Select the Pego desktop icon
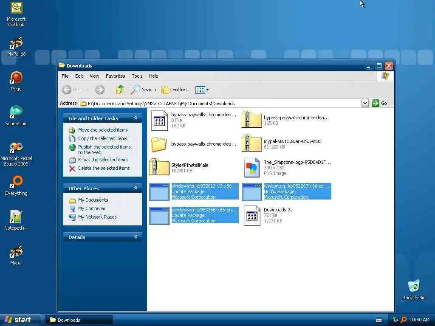The height and width of the screenshot is (326, 435). 16,81
